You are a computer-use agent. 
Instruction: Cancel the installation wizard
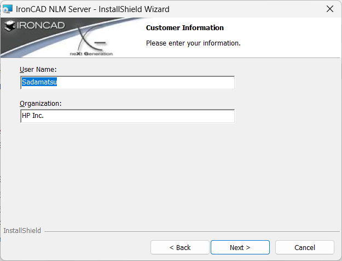pos(304,247)
